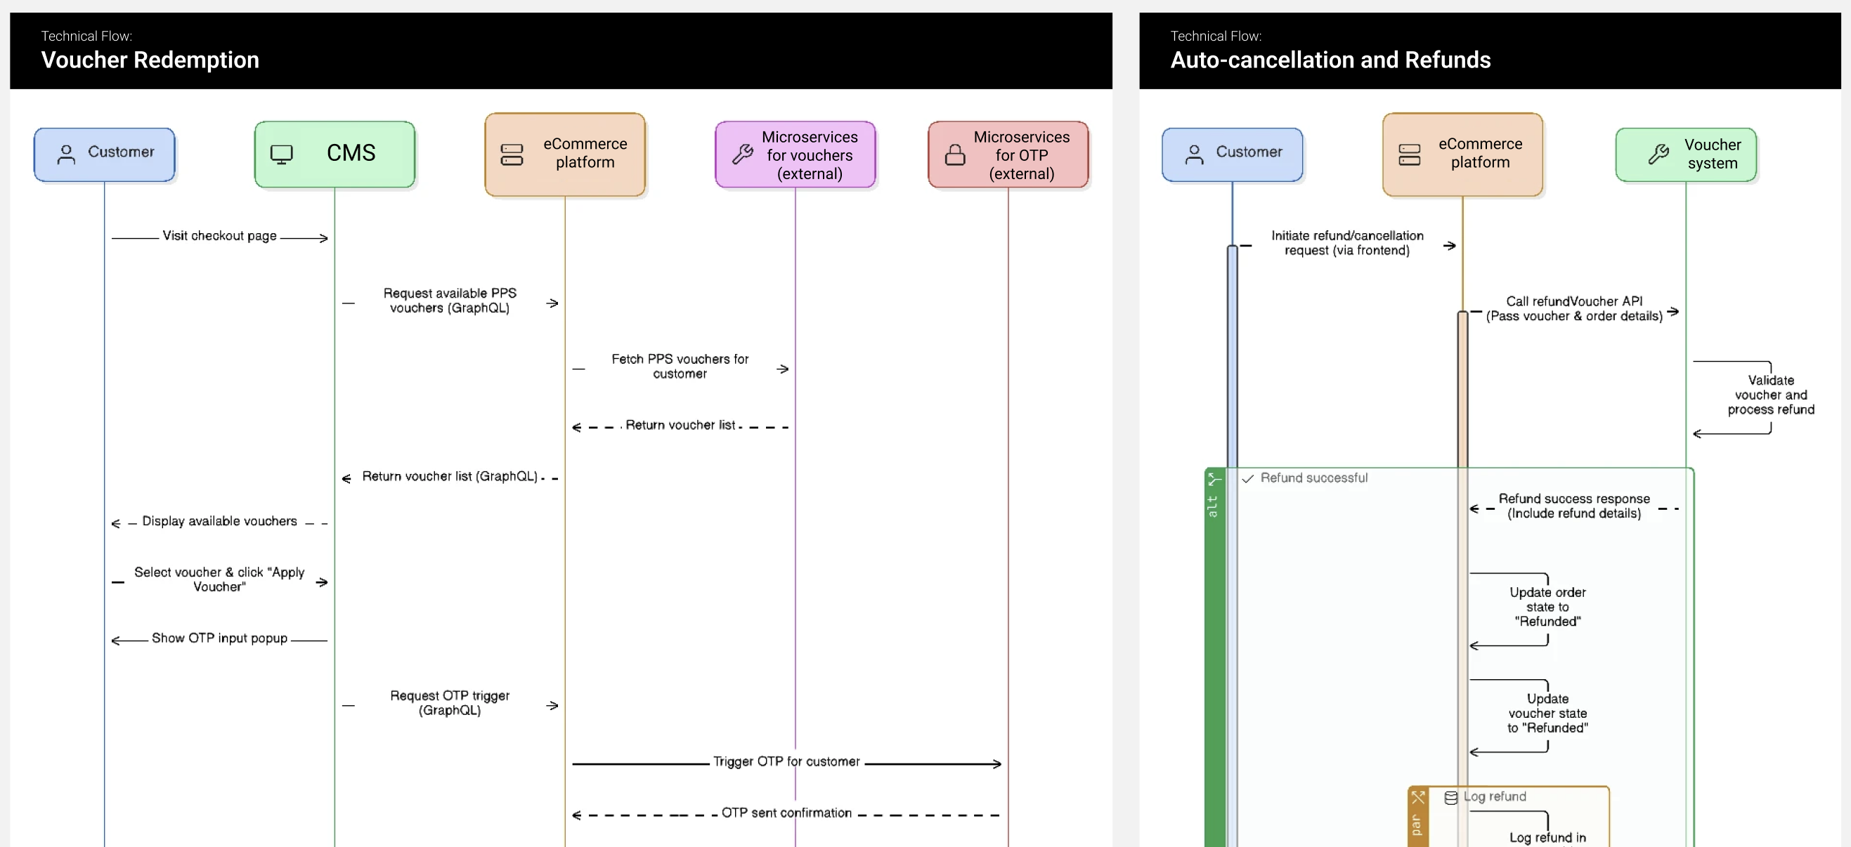Select the wrench icon on the Voucher system node

[1659, 154]
